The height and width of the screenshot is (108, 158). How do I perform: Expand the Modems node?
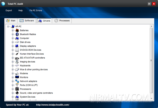pyautogui.click(x=13, y=73)
